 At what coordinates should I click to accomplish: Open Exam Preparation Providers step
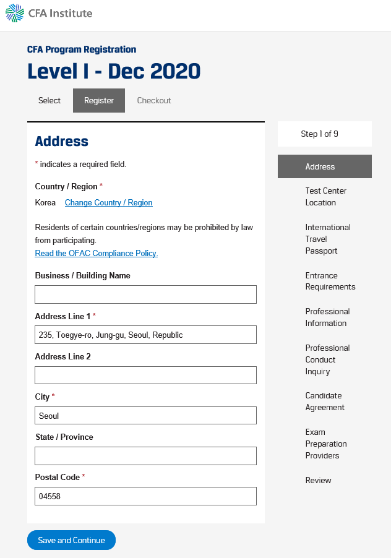[x=326, y=444]
